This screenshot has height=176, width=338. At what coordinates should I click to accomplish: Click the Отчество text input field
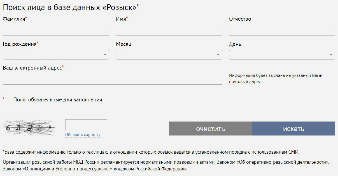pos(282,30)
